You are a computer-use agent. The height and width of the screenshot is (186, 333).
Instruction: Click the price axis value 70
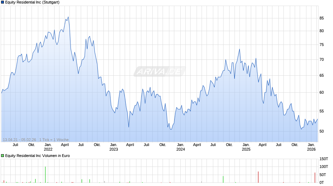[322, 60]
